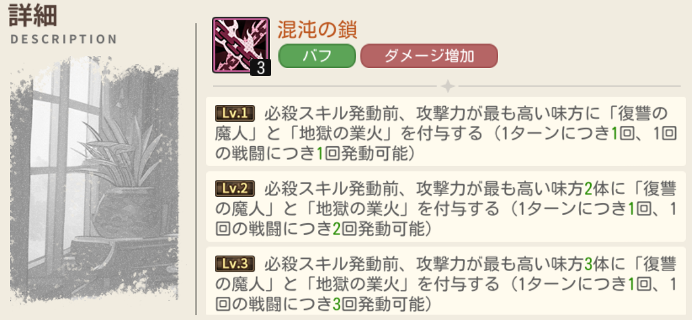Click the Lv.1 level badge
Screen dimensions: 692x320
[235, 113]
